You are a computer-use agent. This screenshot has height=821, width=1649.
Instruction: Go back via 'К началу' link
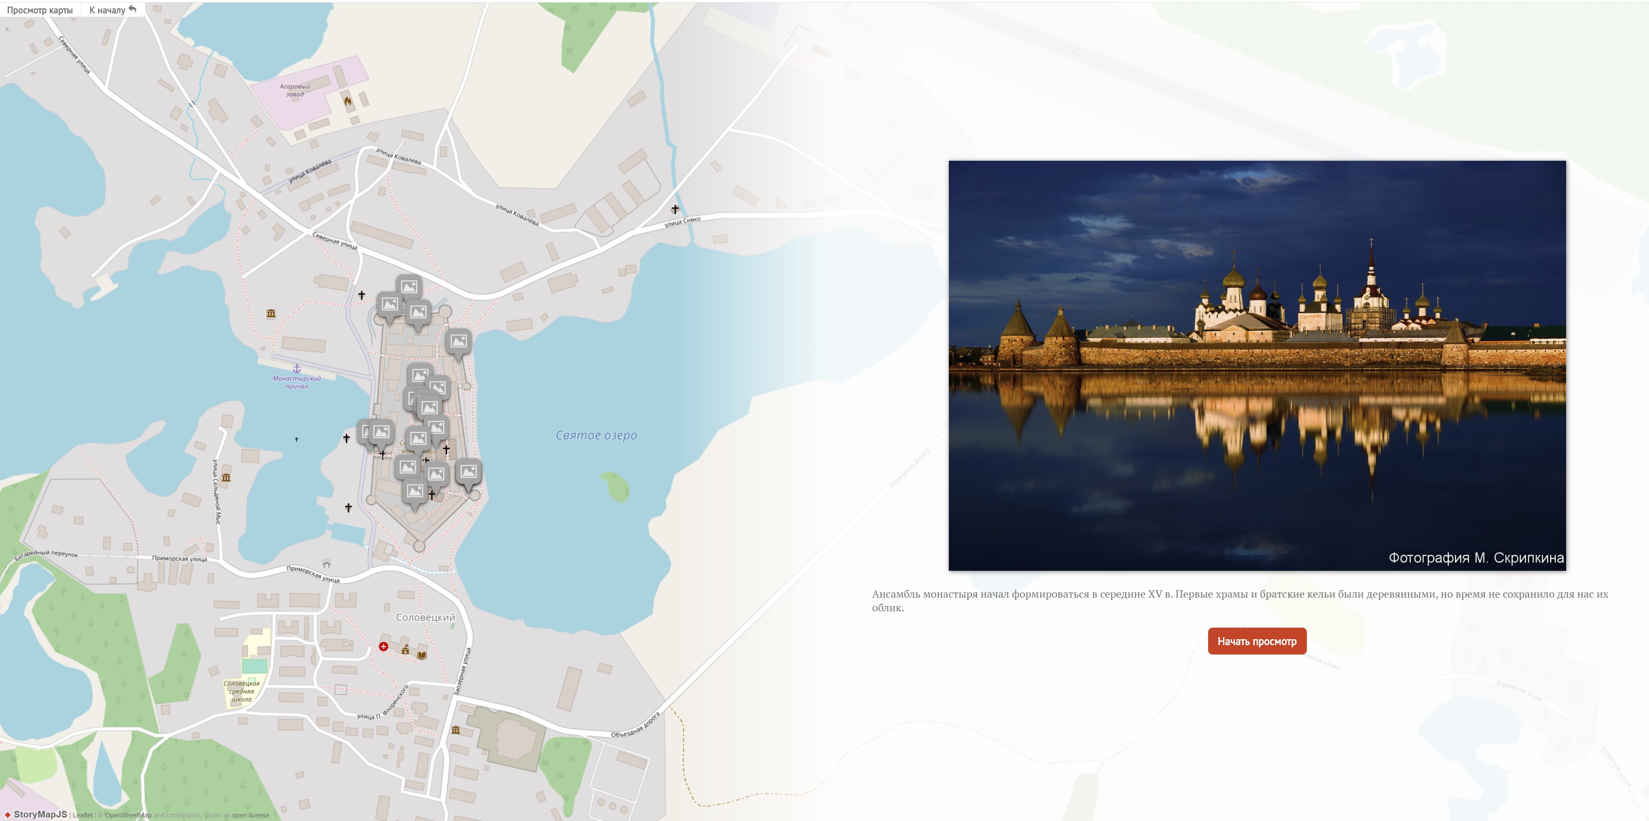coord(113,10)
